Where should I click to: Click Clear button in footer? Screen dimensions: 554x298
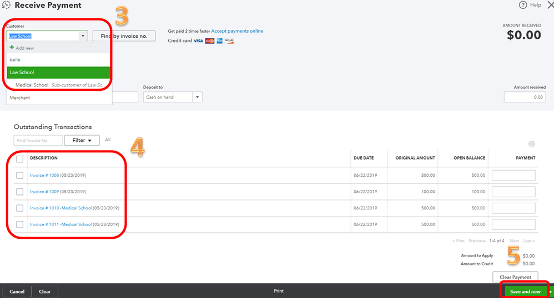tap(45, 292)
